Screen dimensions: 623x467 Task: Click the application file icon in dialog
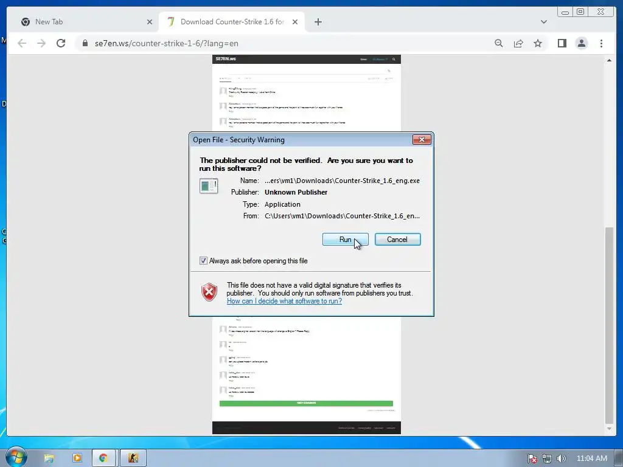pos(209,186)
